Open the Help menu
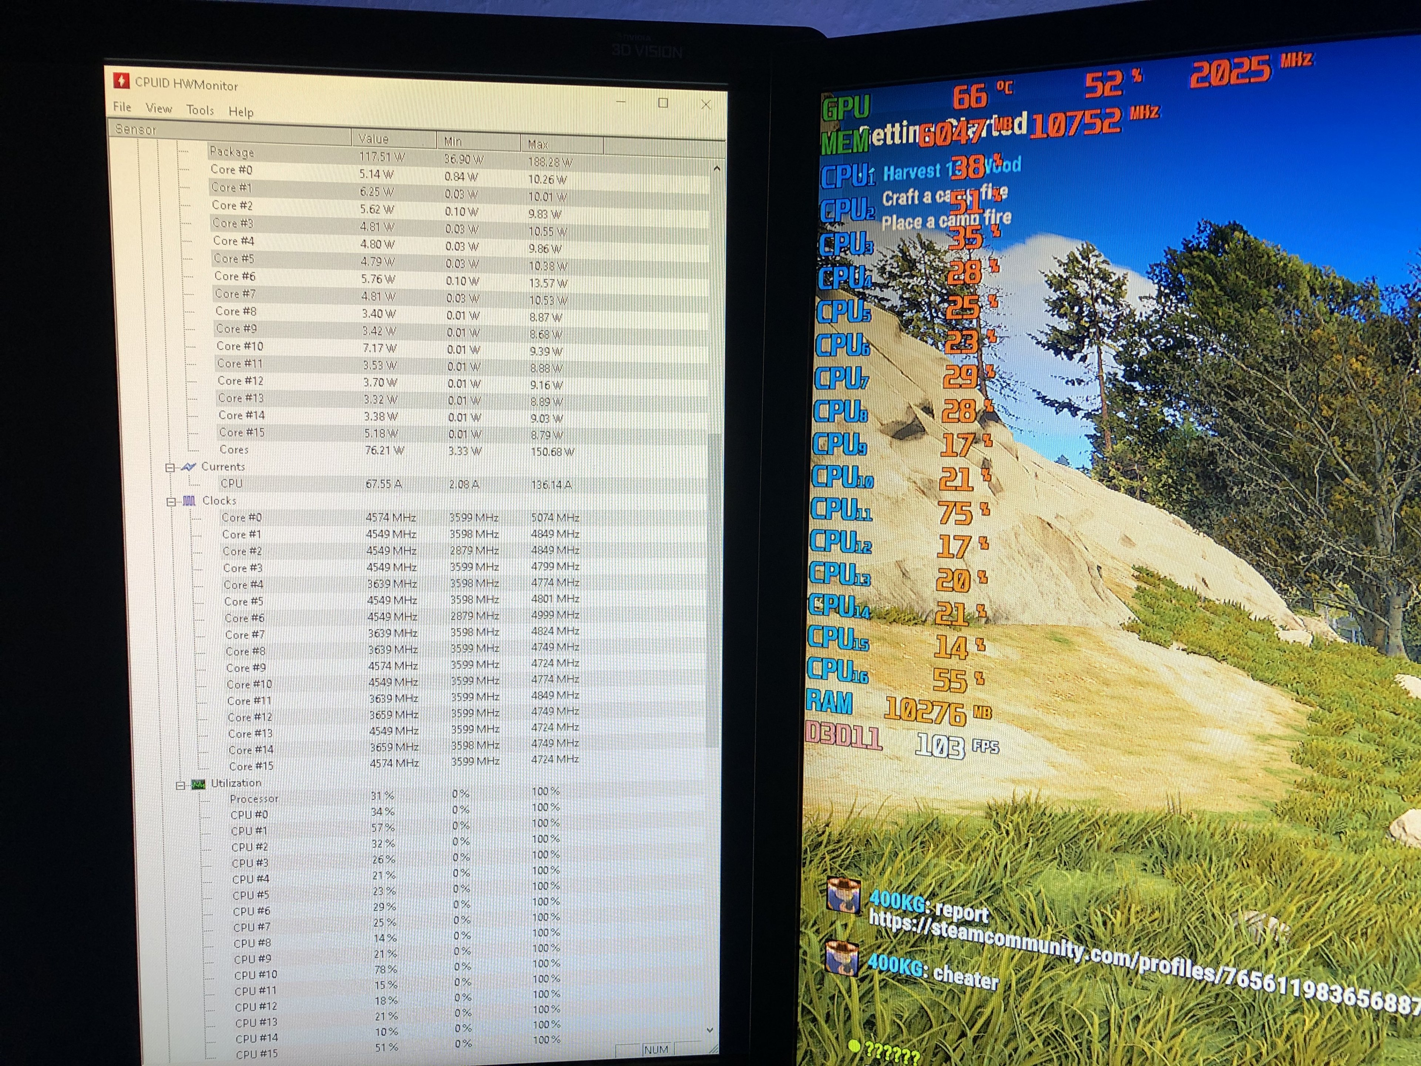This screenshot has height=1066, width=1421. (241, 112)
